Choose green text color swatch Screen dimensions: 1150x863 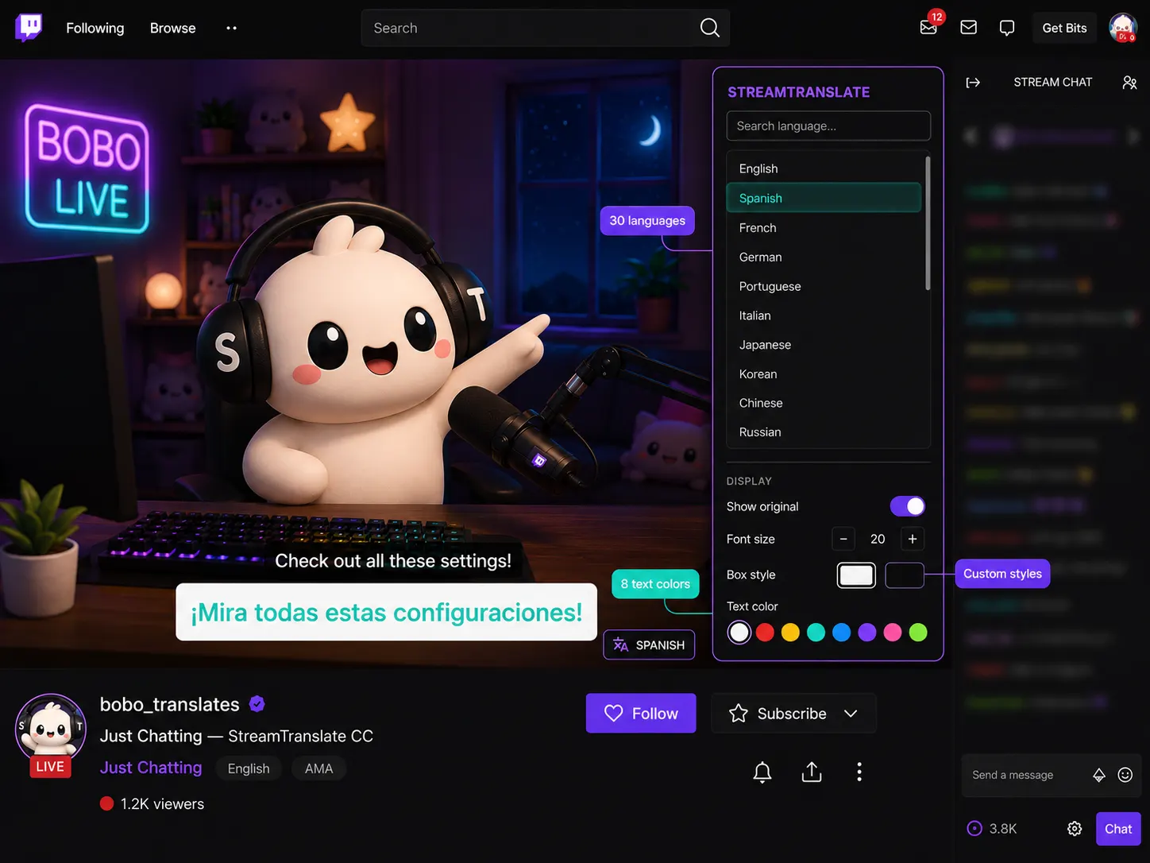(x=918, y=633)
